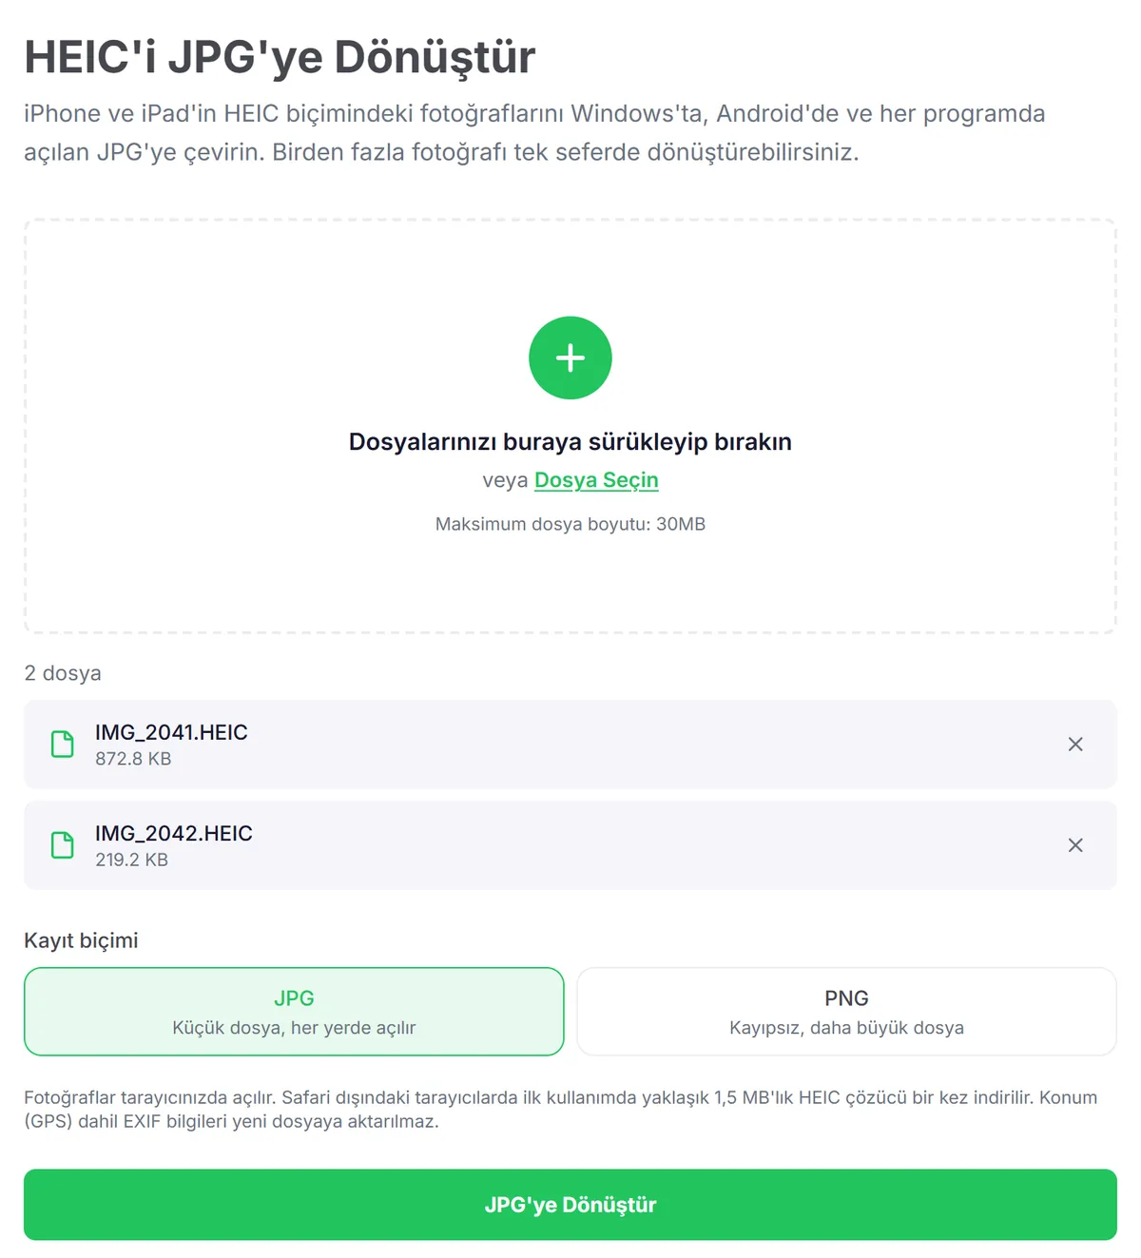Click the "2 dosya" counter label
1141x1258 pixels.
63,673
